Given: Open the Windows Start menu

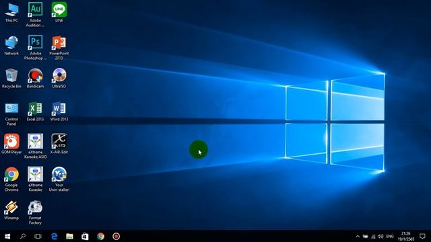Looking at the screenshot, I should point(7,236).
